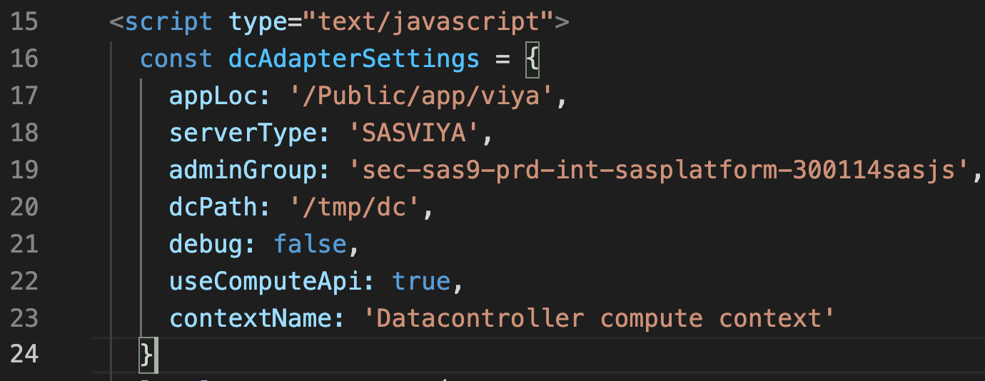Place cursor on dcAdapterSettings variable name

click(x=354, y=59)
